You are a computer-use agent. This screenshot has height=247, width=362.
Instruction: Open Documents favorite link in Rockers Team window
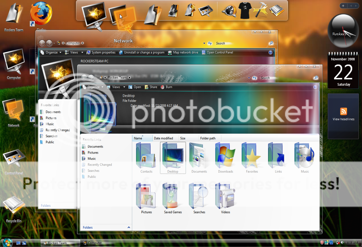(93, 146)
